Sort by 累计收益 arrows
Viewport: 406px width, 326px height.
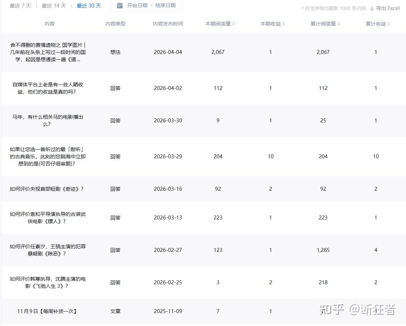click(x=389, y=24)
